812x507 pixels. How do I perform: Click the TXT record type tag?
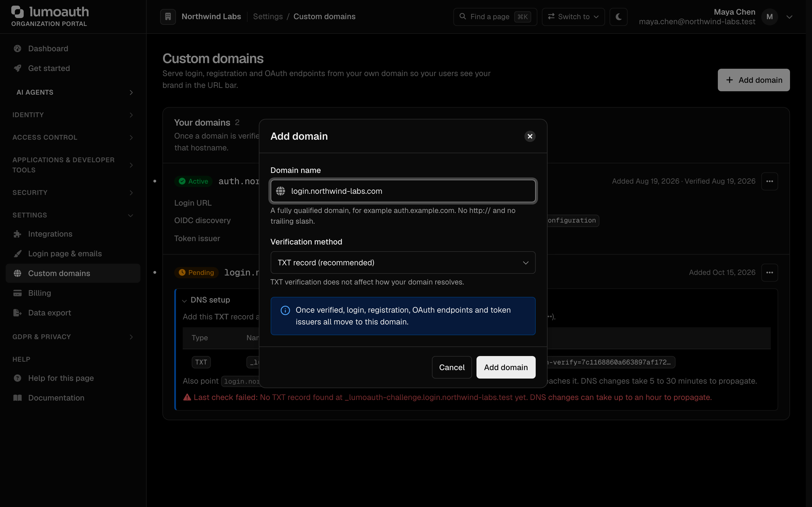(x=201, y=362)
